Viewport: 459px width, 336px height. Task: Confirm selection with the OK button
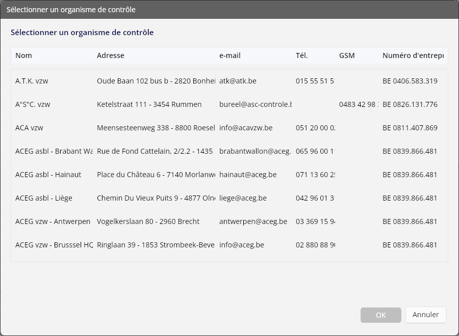381,315
